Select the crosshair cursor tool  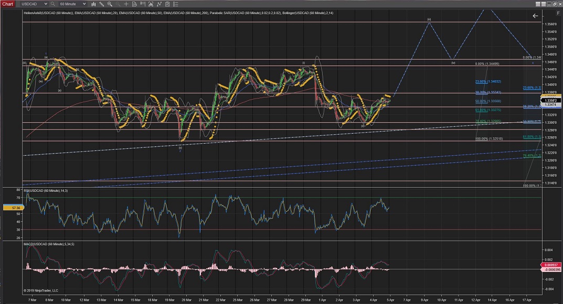126,4
